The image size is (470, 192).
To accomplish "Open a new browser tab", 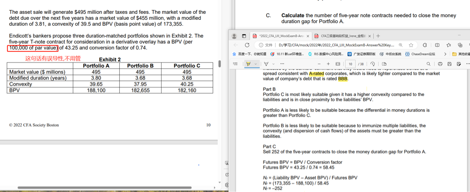I will coord(378,36).
